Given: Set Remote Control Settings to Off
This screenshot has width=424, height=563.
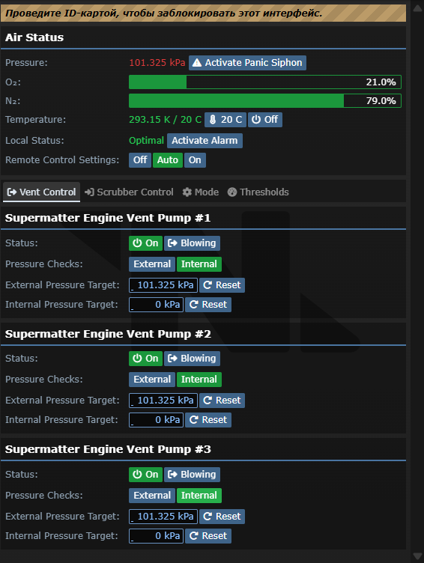Looking at the screenshot, I should pyautogui.click(x=140, y=160).
